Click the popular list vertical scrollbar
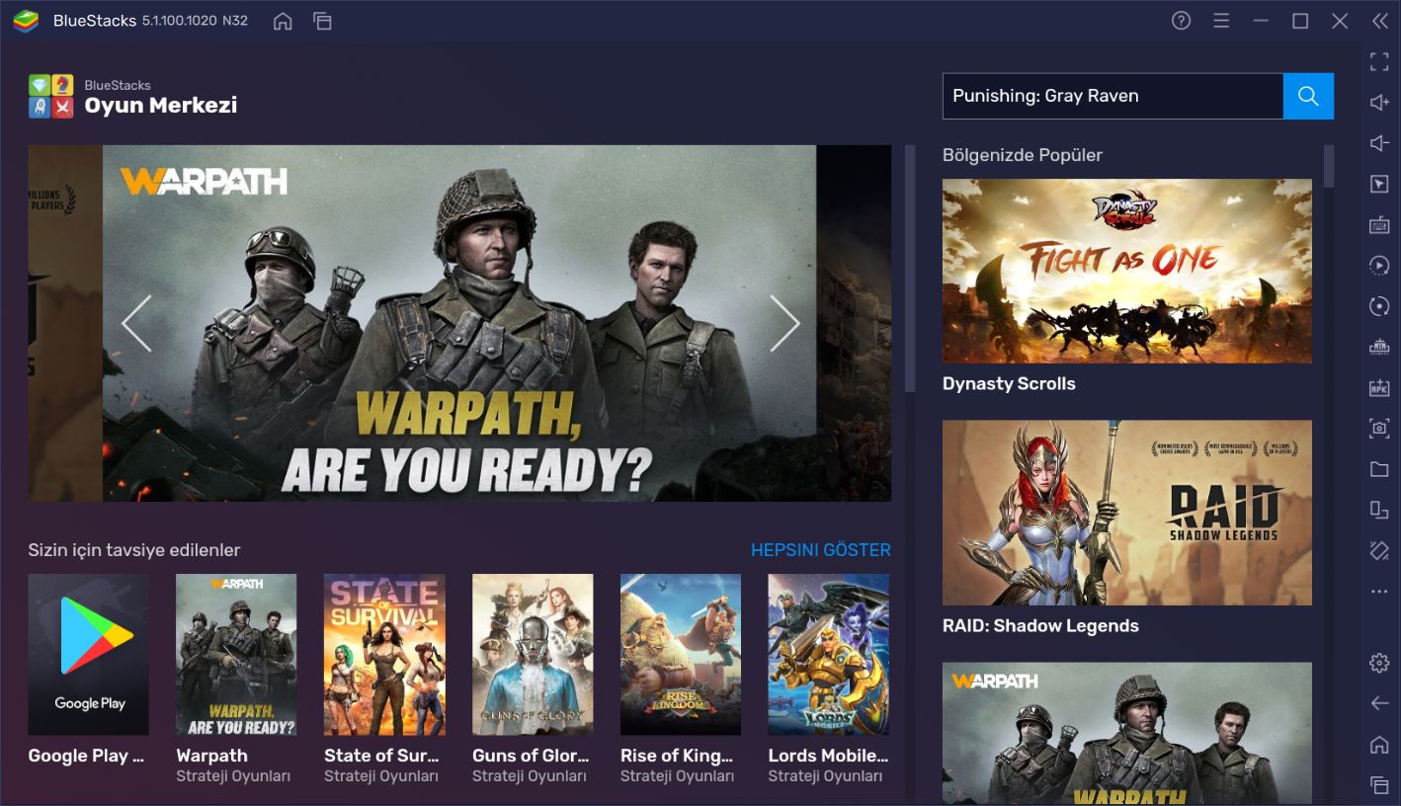This screenshot has width=1401, height=806. coord(1329,166)
